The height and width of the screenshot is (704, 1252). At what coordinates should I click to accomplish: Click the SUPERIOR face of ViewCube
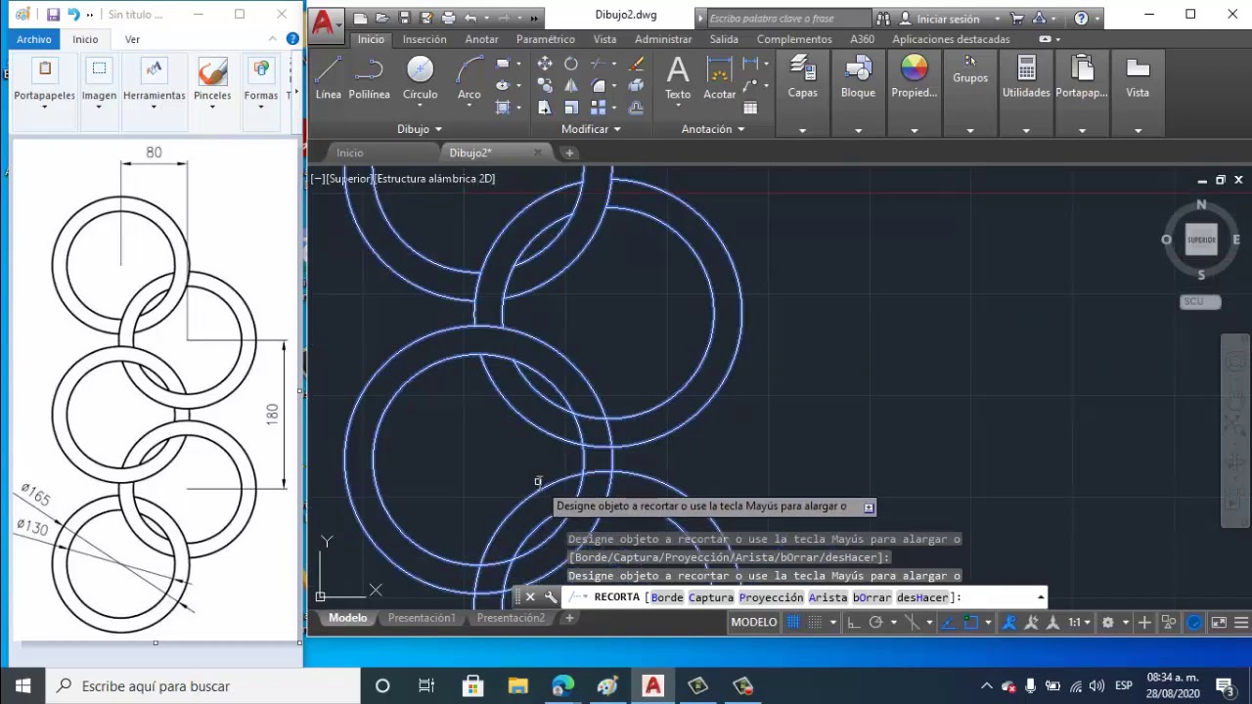[x=1201, y=240]
